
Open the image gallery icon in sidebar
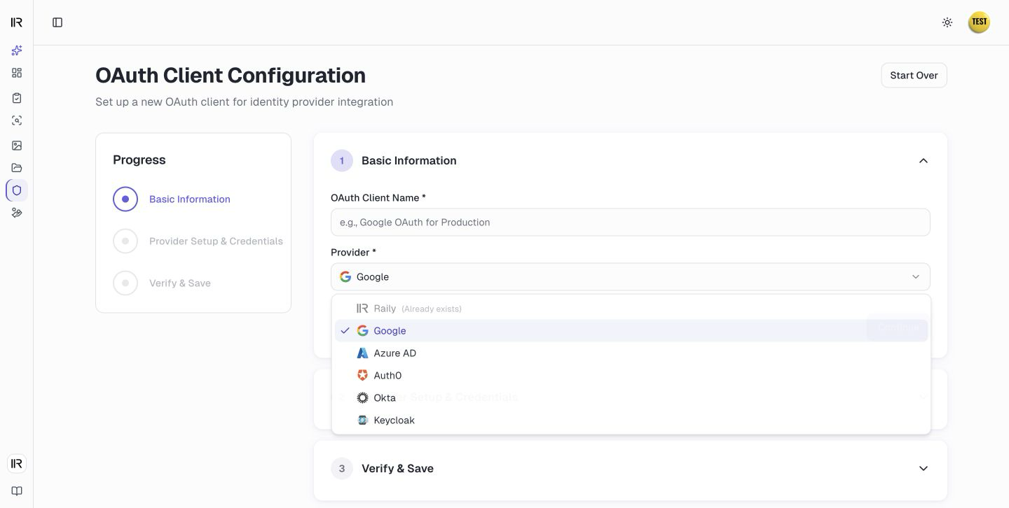[x=17, y=146]
